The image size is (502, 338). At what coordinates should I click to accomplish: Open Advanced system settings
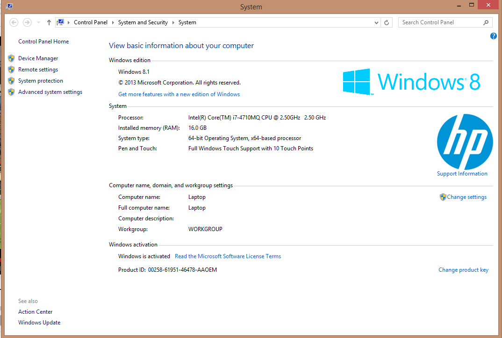pos(50,92)
